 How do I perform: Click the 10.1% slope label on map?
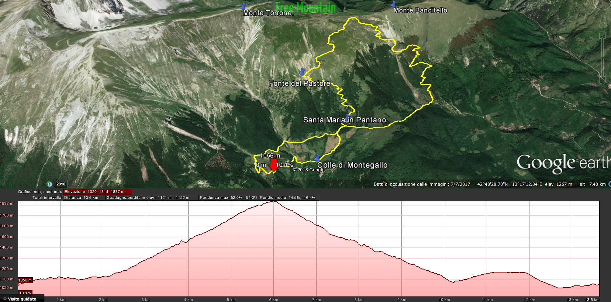pos(284,165)
